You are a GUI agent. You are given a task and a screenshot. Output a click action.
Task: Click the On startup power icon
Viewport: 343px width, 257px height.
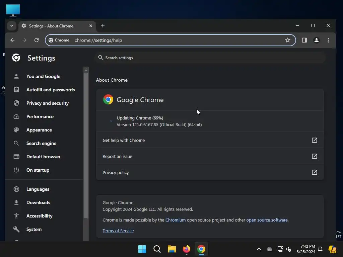click(16, 170)
